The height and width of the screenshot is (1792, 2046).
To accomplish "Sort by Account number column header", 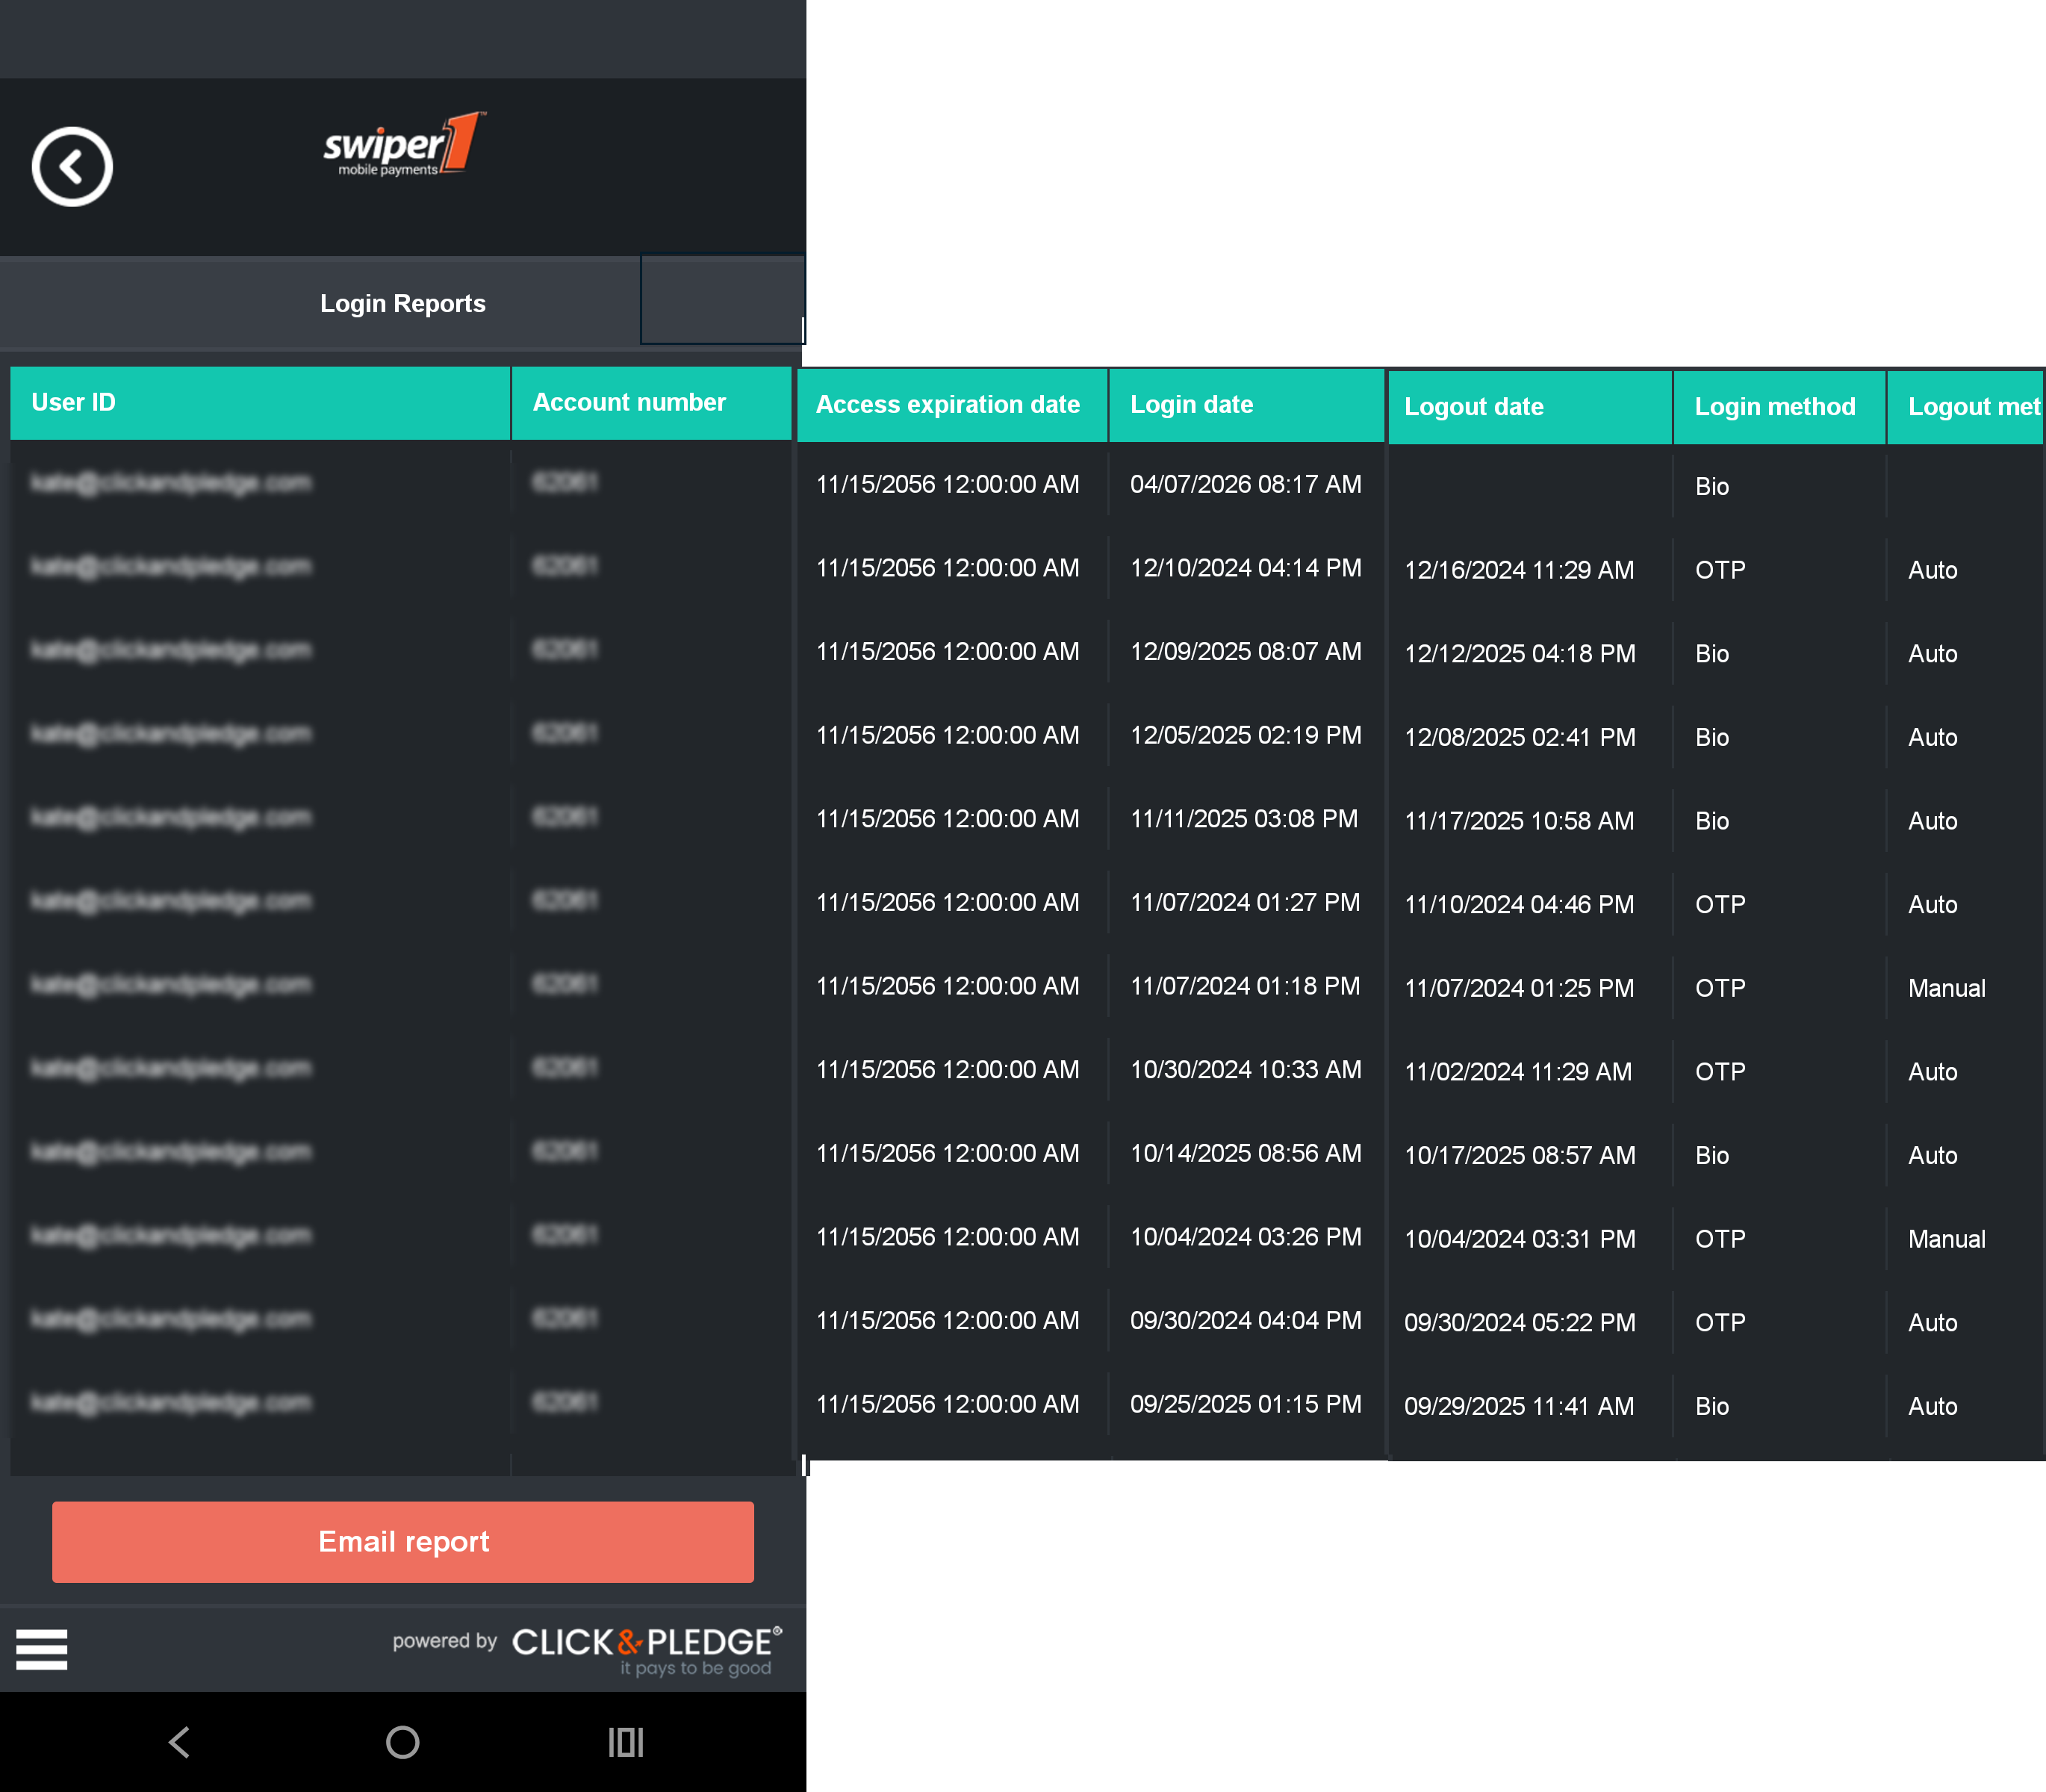I will 652,403.
